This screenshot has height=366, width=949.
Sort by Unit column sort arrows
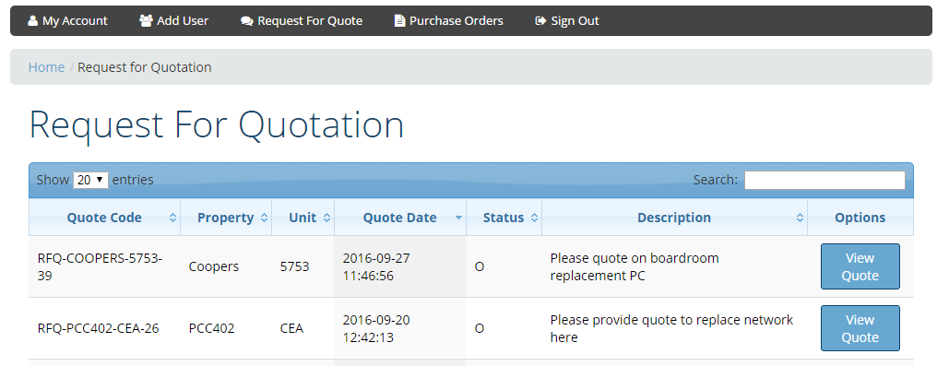tap(326, 218)
